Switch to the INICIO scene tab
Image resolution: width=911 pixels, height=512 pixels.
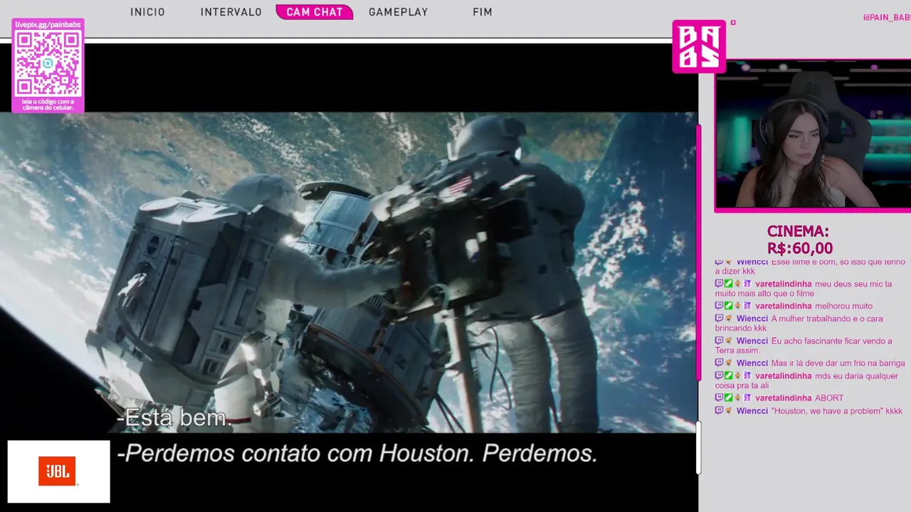[147, 12]
